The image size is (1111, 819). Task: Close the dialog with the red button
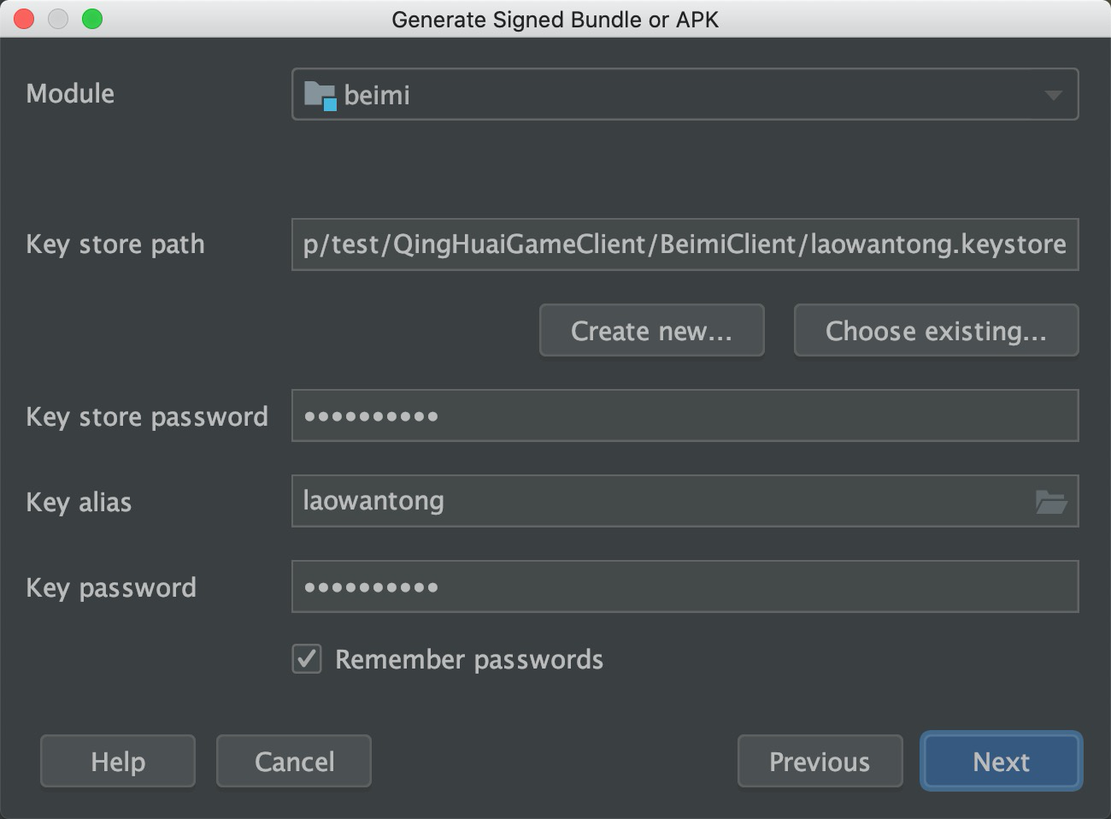[24, 19]
